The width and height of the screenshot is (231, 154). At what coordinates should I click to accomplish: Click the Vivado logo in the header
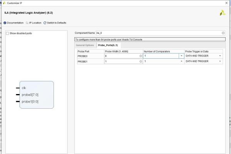(223, 13)
